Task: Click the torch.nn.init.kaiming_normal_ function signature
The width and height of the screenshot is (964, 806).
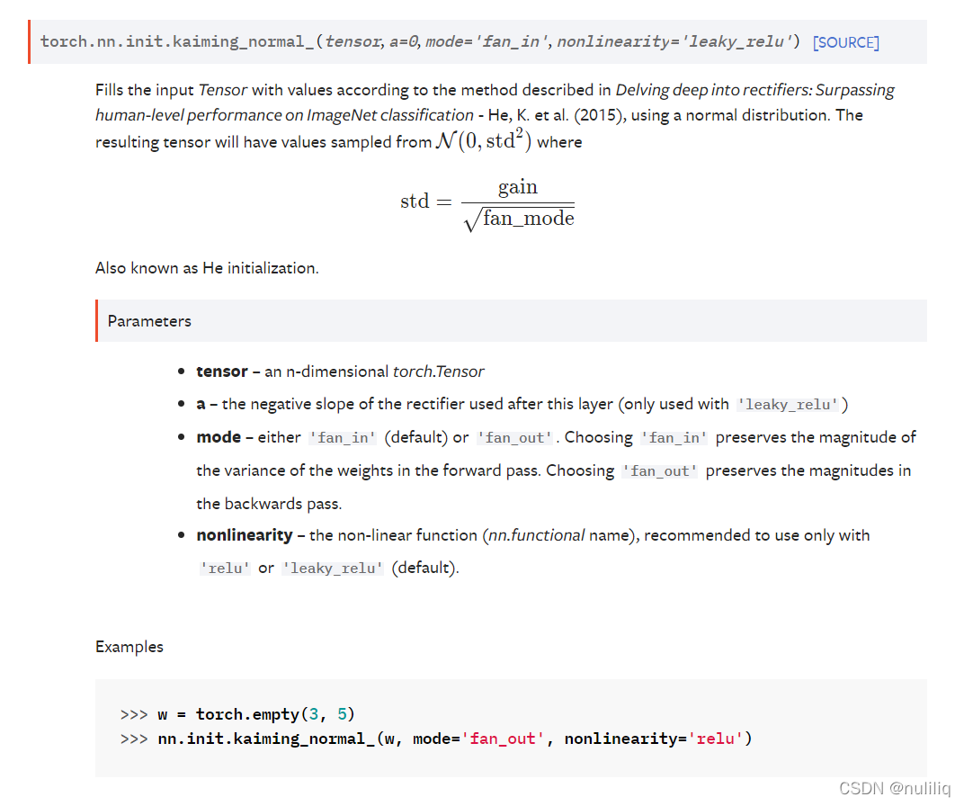Action: tap(420, 41)
